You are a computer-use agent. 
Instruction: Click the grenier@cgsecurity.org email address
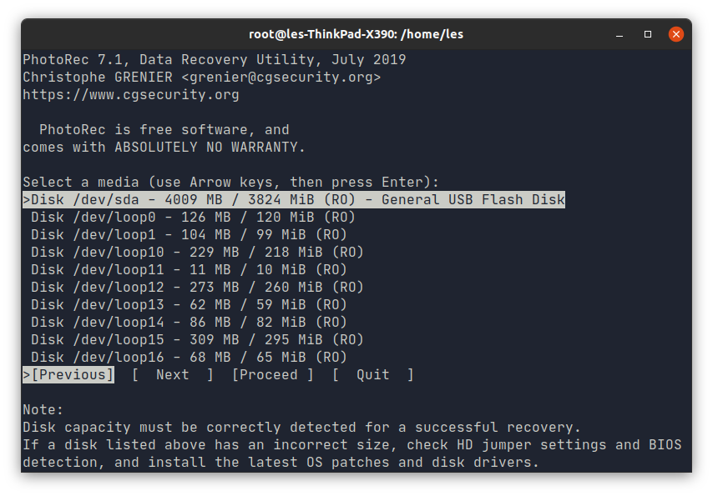pyautogui.click(x=281, y=78)
